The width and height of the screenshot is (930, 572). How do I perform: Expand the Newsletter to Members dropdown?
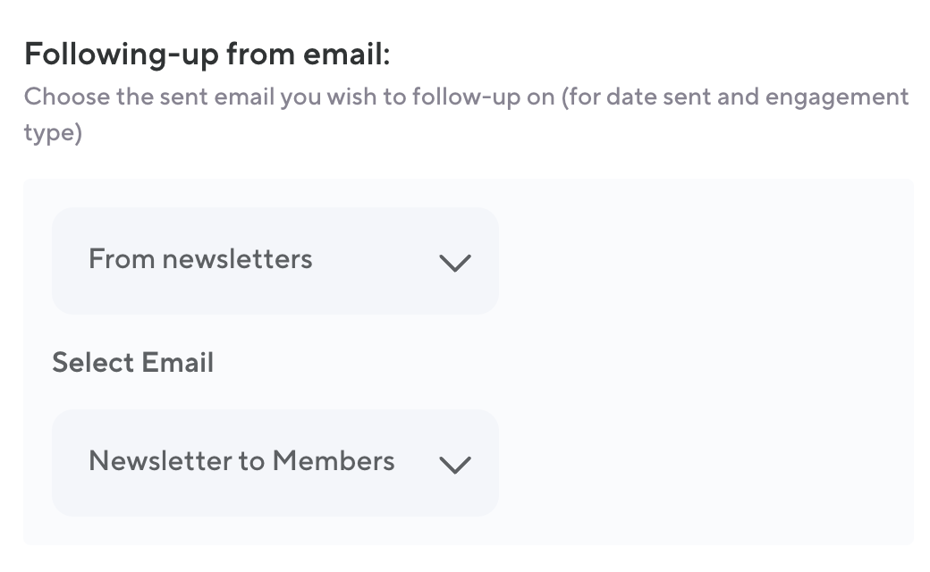pyautogui.click(x=275, y=463)
